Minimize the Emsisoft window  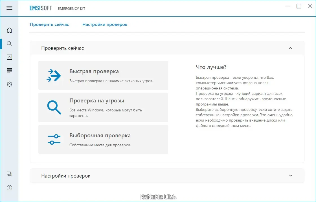click(288, 6)
